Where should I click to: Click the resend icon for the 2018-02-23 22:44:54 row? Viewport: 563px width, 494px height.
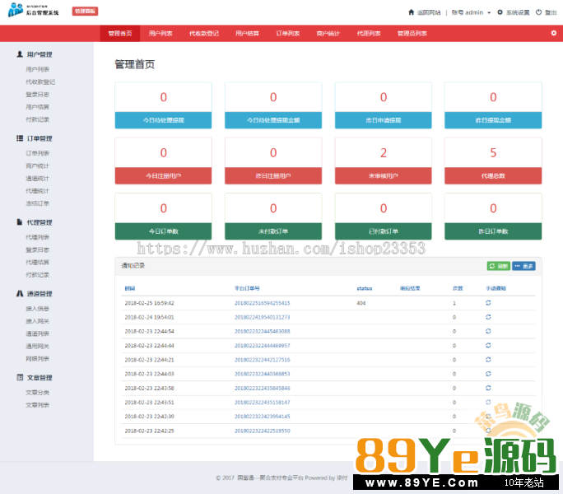(487, 331)
